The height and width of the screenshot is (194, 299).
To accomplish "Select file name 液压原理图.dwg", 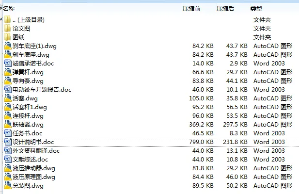I will 34,177.
